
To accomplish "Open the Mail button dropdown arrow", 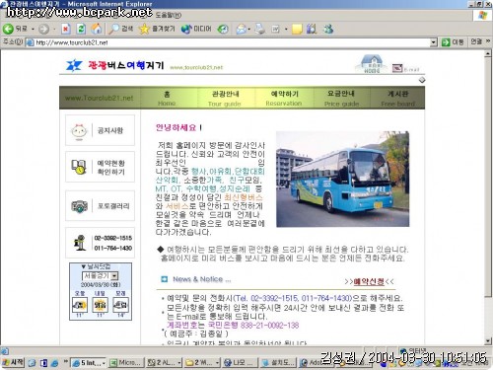I will point(249,30).
